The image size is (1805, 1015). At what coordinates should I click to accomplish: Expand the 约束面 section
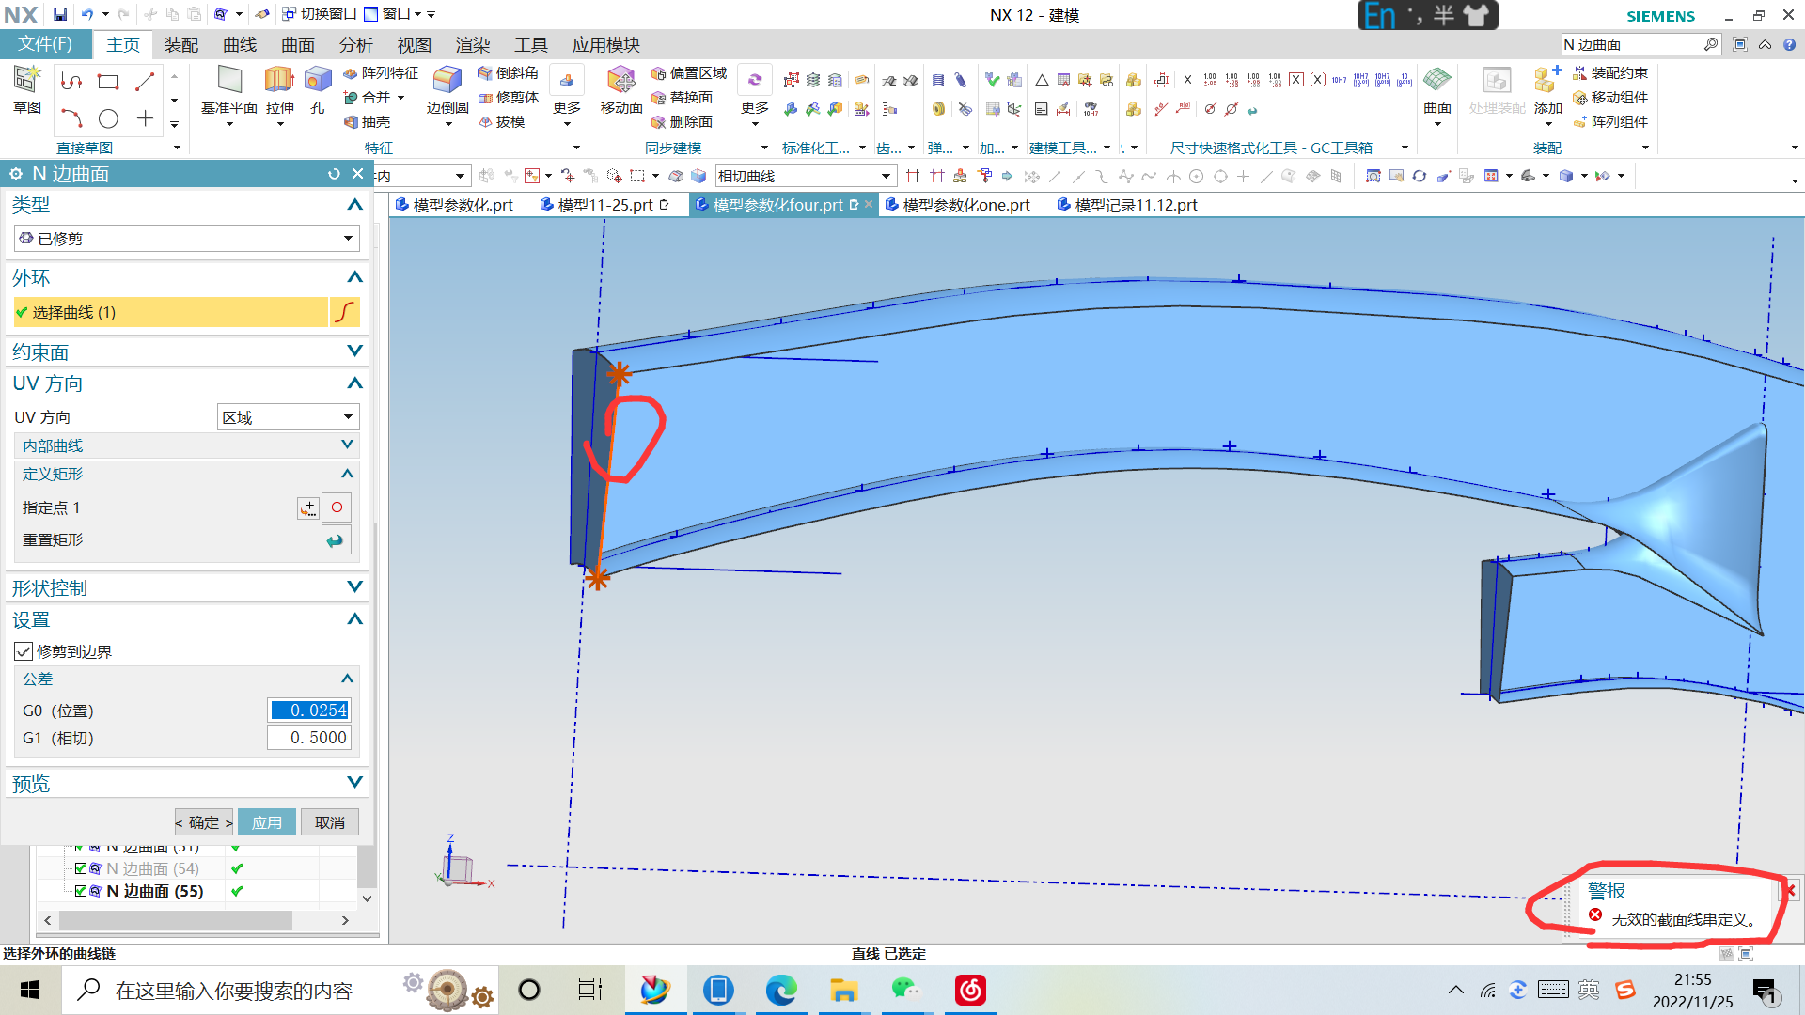coord(354,351)
